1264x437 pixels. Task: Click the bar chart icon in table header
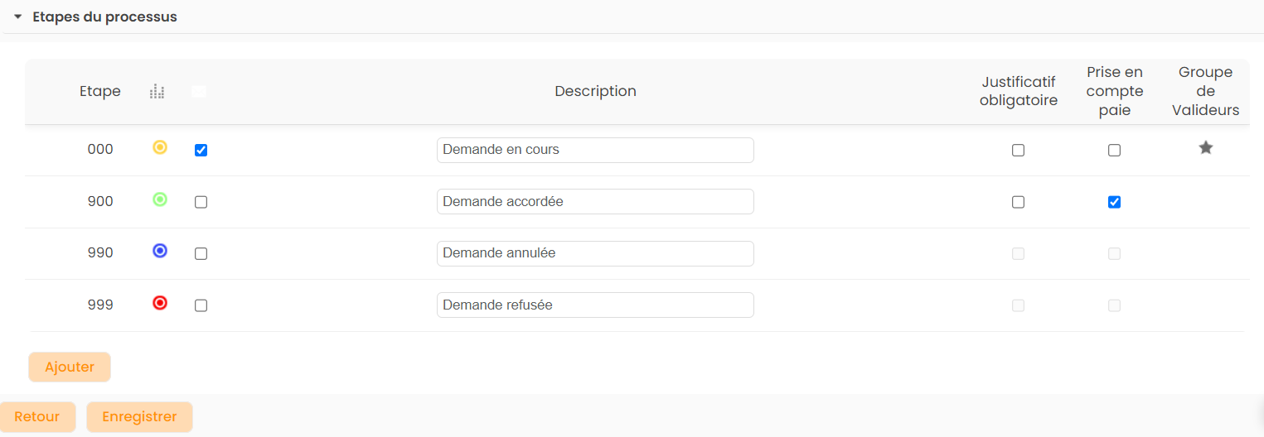(x=157, y=92)
